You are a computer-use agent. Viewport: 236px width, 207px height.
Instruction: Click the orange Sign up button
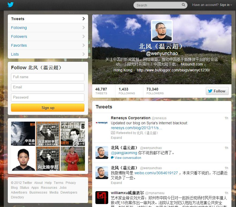[x=48, y=108]
